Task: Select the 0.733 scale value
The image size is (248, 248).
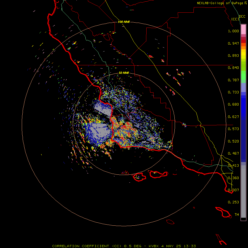Action: (x=233, y=92)
